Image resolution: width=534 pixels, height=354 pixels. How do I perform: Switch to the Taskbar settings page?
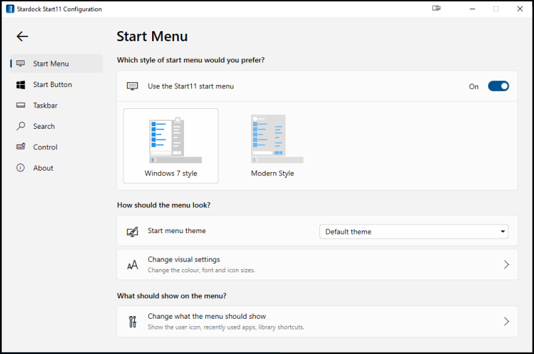click(56, 106)
